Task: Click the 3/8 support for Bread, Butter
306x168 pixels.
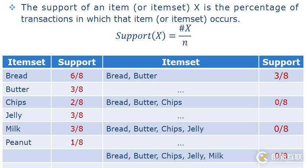Action: click(281, 76)
